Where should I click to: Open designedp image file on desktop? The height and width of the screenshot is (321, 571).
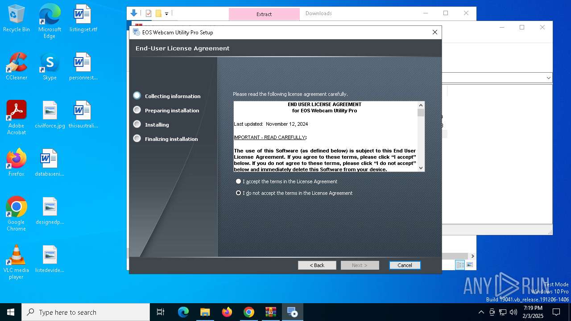(x=50, y=211)
